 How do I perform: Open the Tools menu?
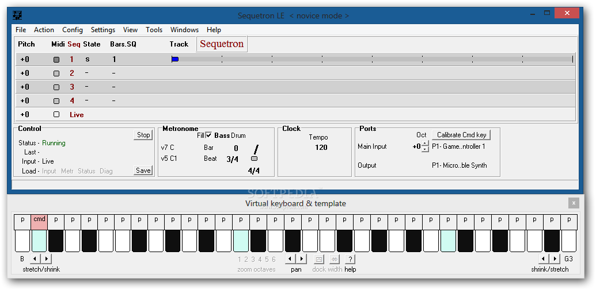point(154,29)
